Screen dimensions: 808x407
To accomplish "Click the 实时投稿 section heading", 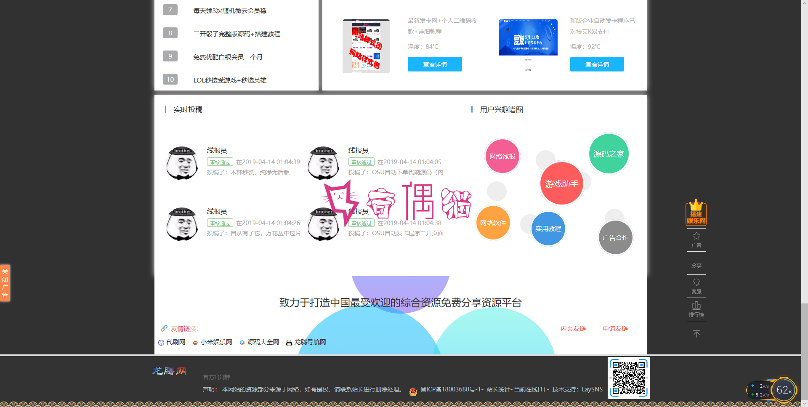I will pyautogui.click(x=188, y=109).
